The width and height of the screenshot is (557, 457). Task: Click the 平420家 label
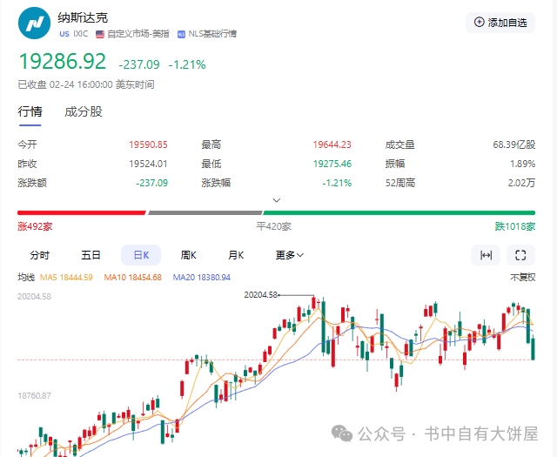point(274,226)
